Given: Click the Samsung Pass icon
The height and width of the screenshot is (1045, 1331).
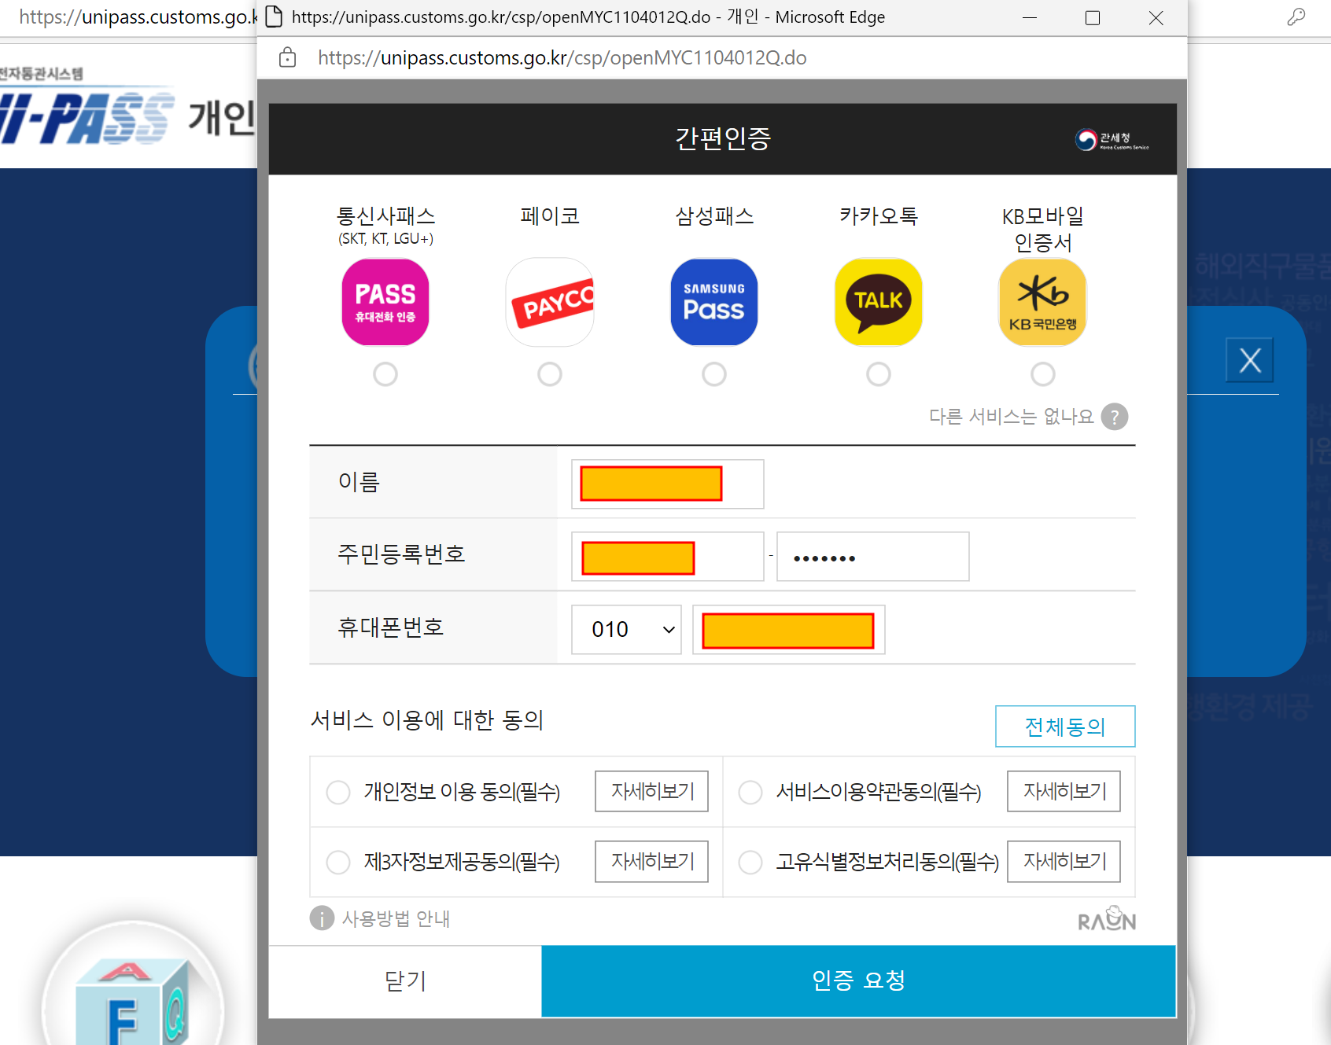Looking at the screenshot, I should (714, 302).
